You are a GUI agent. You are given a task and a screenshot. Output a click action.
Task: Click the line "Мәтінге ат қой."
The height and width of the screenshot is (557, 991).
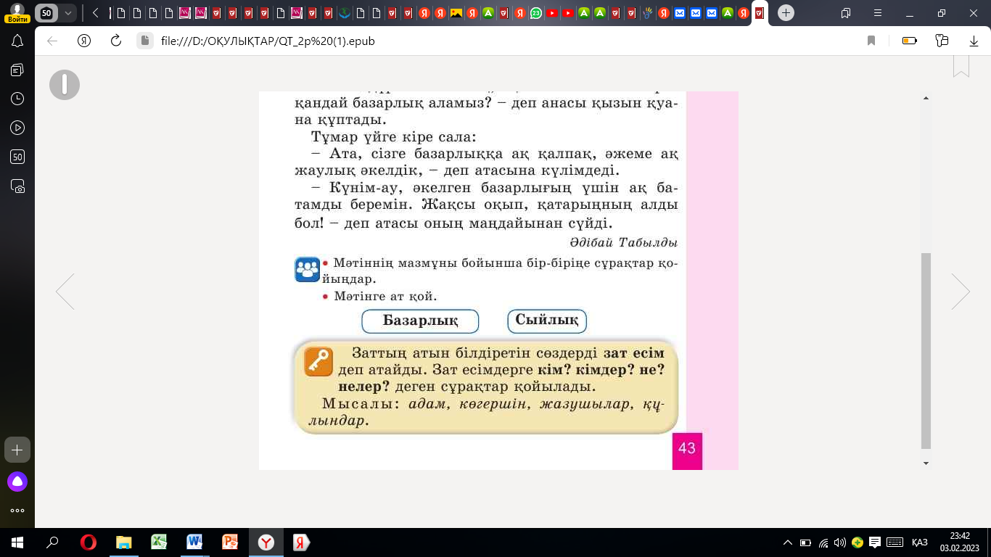pos(385,296)
